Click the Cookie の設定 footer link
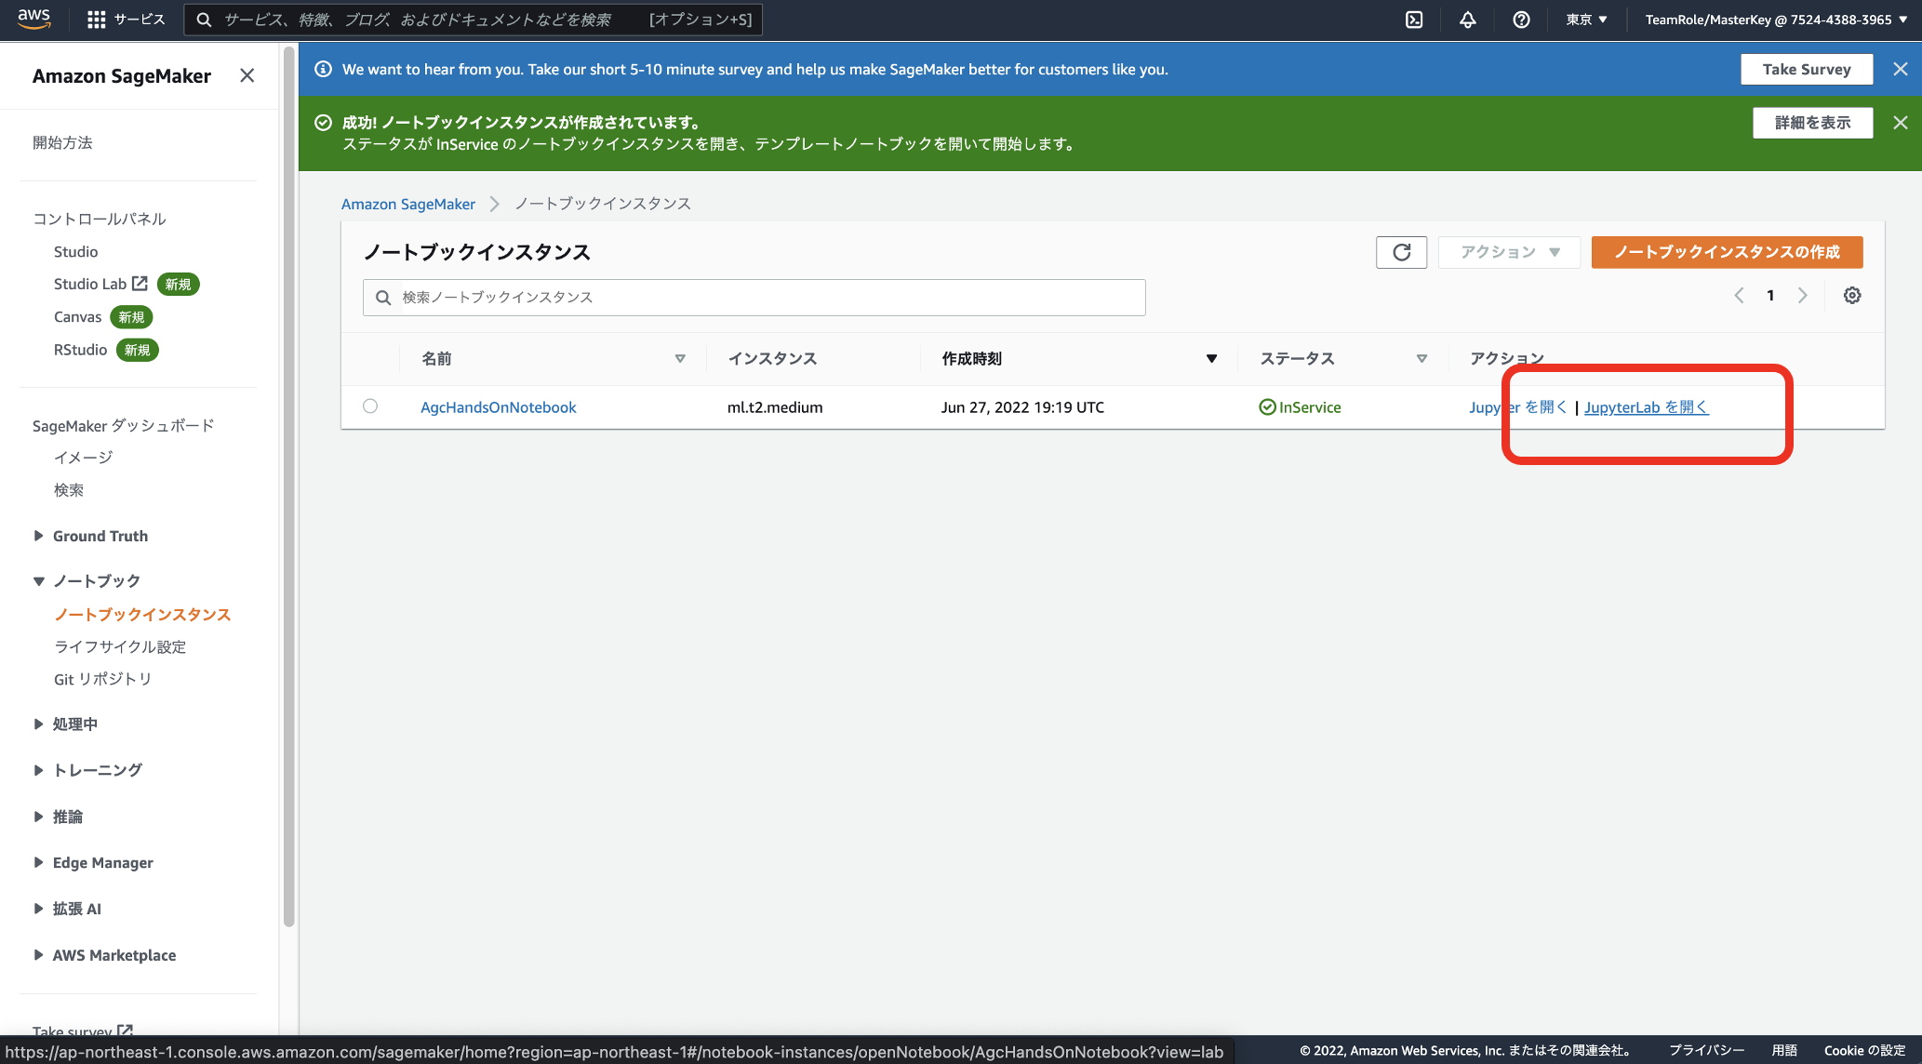Viewport: 1922px width, 1064px height. coord(1864,1050)
